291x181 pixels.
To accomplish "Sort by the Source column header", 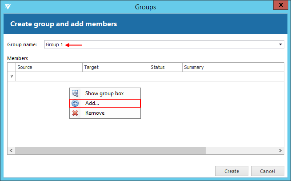I will pos(49,67).
